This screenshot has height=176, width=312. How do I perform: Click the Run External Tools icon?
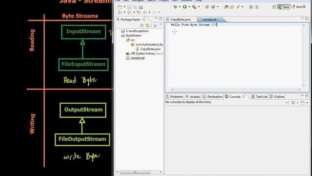[x=194, y=7]
